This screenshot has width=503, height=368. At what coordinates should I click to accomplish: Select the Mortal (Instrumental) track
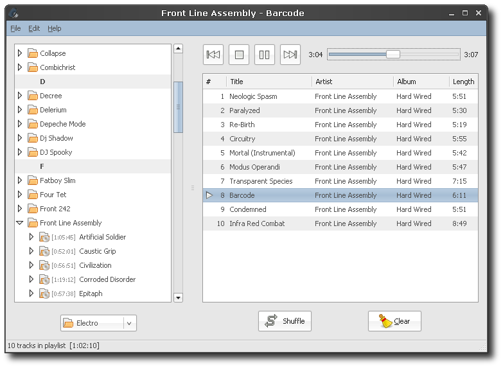[340, 153]
